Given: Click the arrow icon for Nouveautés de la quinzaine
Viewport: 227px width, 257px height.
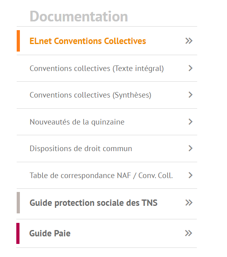Looking at the screenshot, I should tap(190, 122).
